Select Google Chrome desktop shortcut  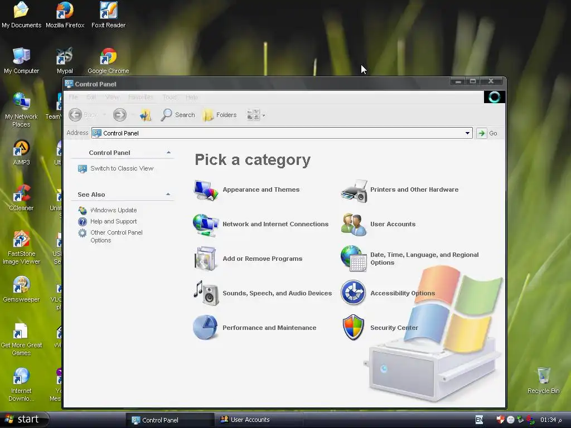[x=108, y=61]
